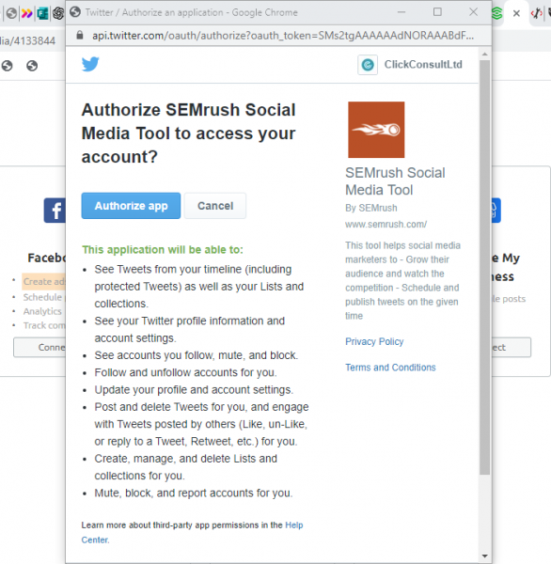Click the scrollbar up arrow in the popup
The height and width of the screenshot is (564, 551).
coord(485,55)
